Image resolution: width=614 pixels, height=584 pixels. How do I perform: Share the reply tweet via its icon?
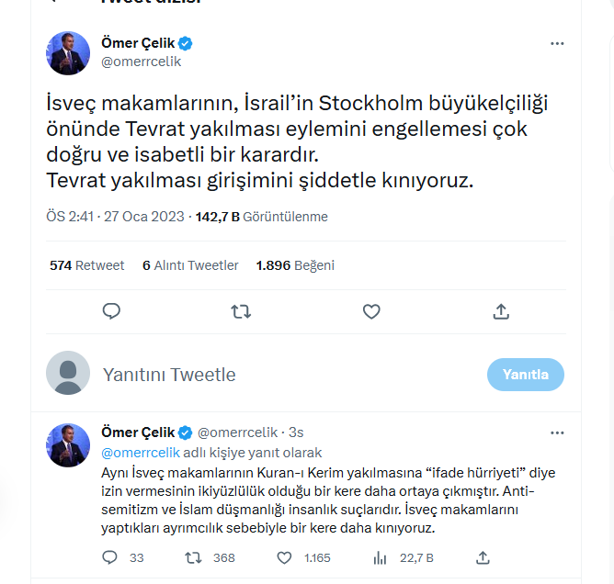pos(483,557)
